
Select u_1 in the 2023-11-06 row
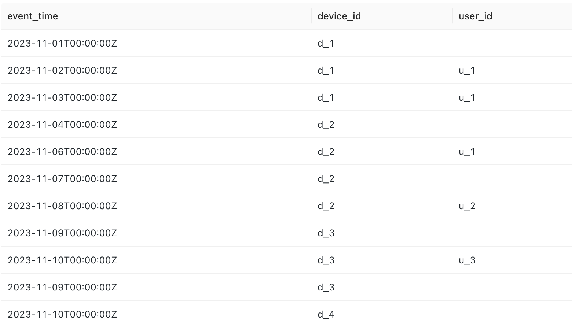(x=467, y=152)
